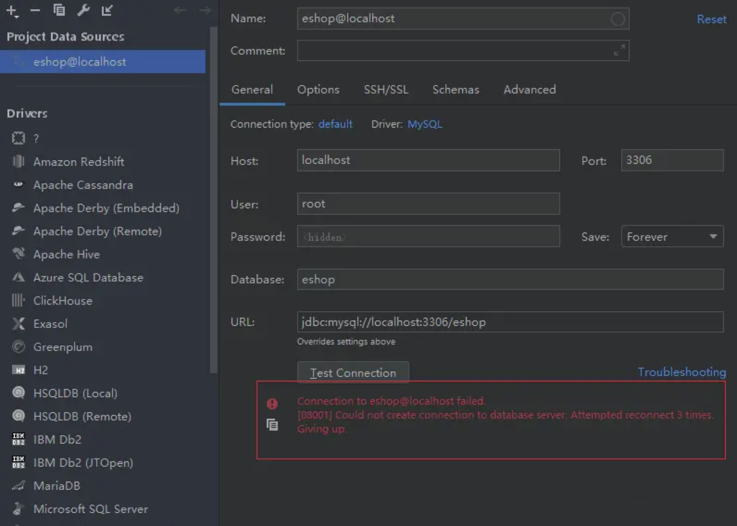This screenshot has width=737, height=526.
Task: Click the remove data source minus icon
Action: tap(35, 10)
